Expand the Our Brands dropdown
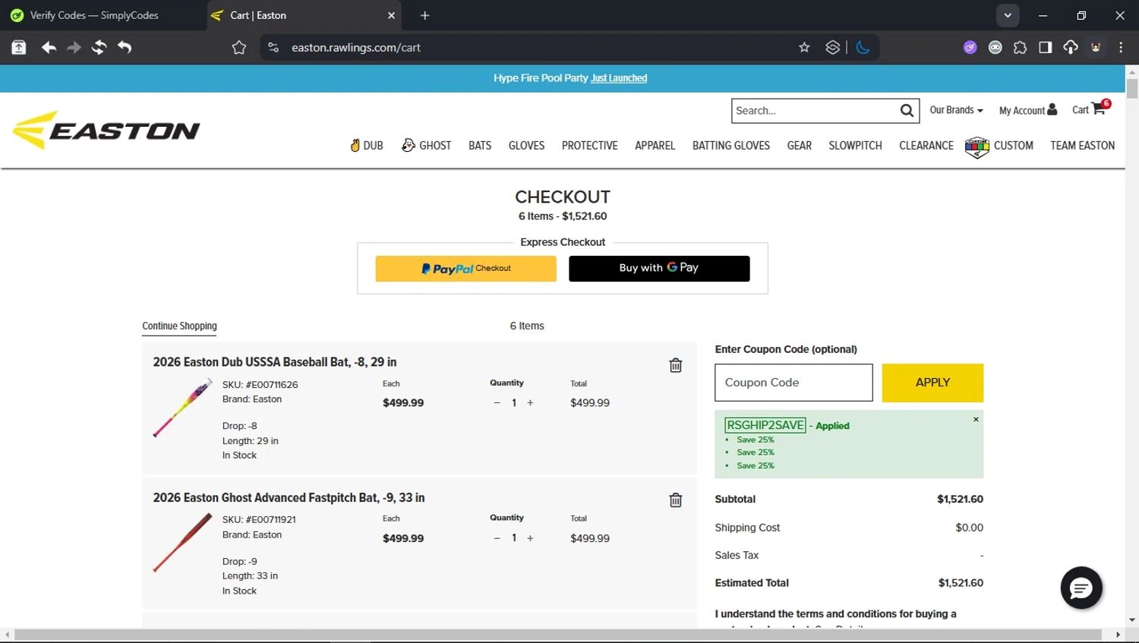Image resolution: width=1139 pixels, height=643 pixels. coord(956,110)
